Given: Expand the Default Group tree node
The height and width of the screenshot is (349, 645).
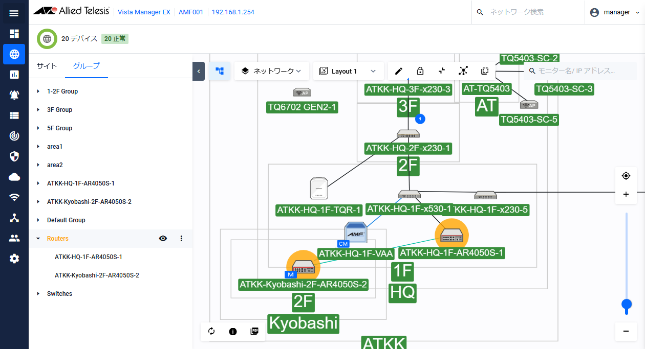Looking at the screenshot, I should (38, 220).
